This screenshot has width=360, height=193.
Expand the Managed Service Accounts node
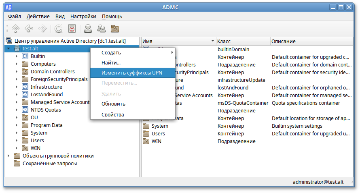pyautogui.click(x=17, y=102)
